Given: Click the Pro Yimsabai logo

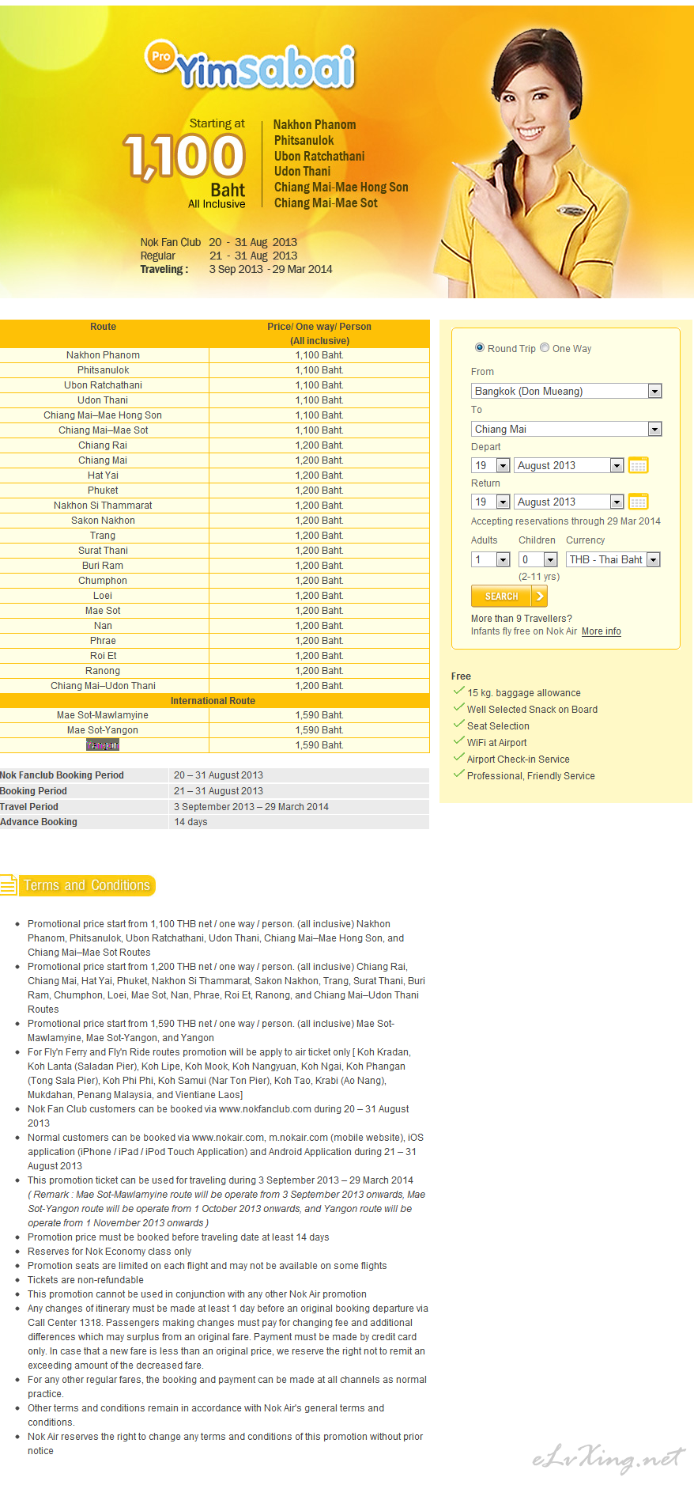Looking at the screenshot, I should click(x=250, y=66).
